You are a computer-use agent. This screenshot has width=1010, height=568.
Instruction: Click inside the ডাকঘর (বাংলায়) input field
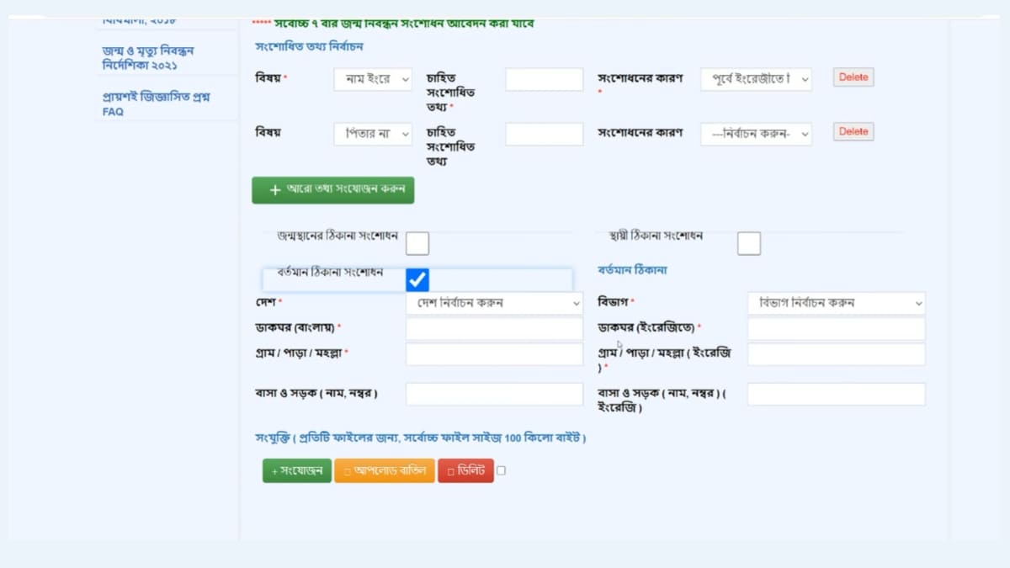(x=493, y=328)
